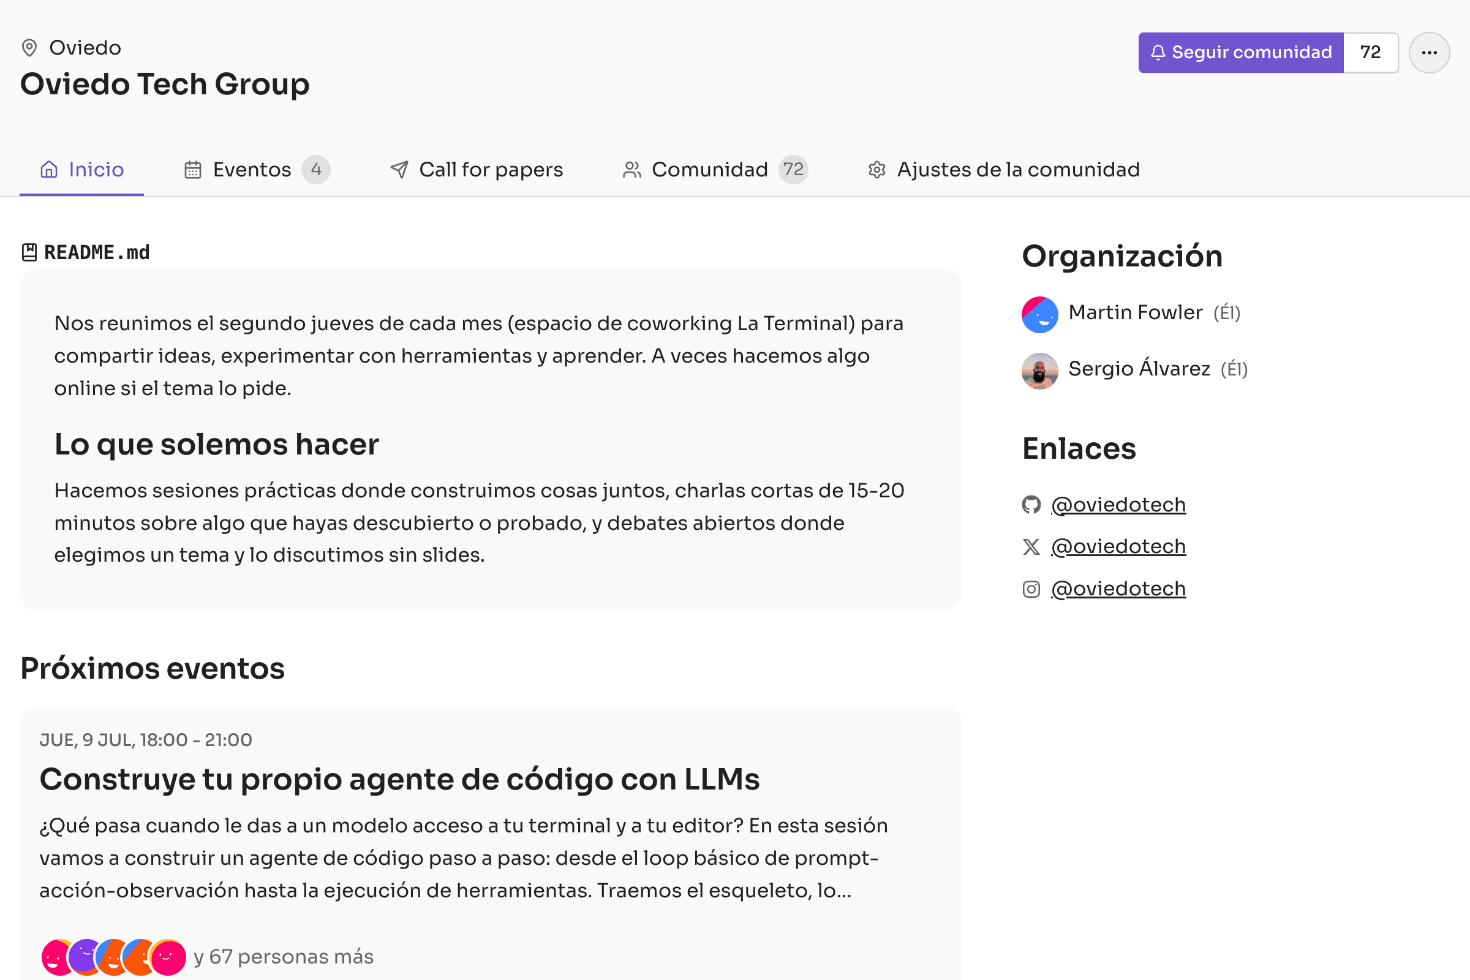Click the calendar icon next to Eventos

coord(192,170)
